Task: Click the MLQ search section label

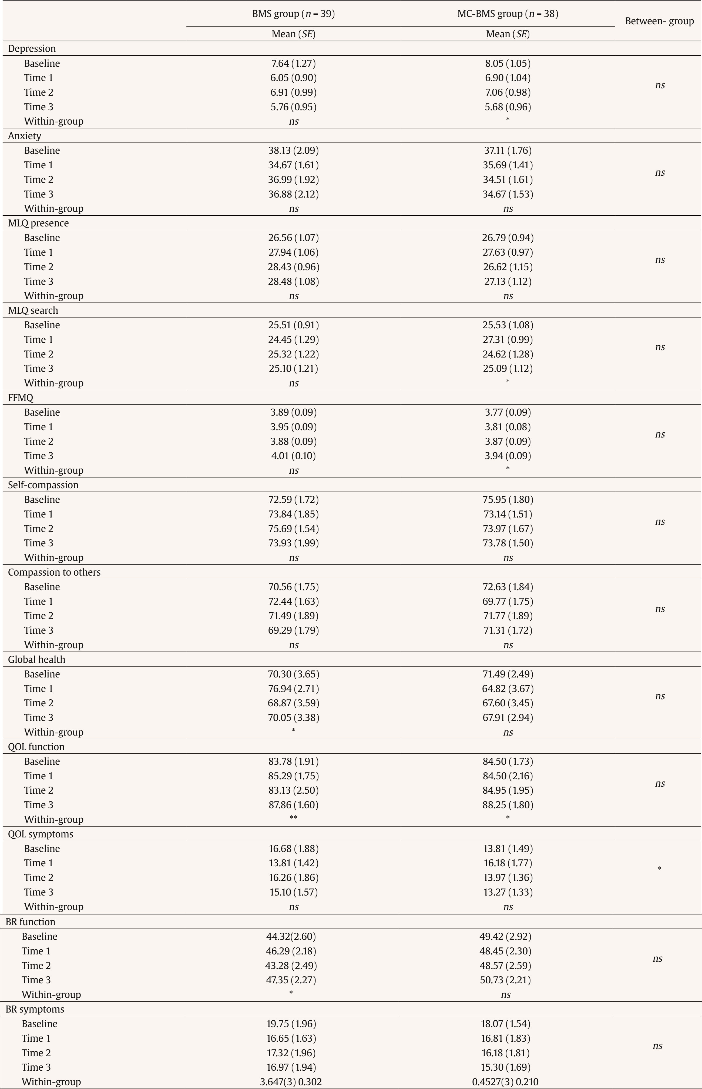Action: coord(33,310)
